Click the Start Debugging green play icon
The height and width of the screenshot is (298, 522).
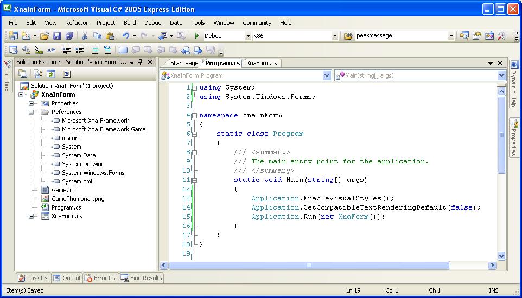click(x=197, y=36)
